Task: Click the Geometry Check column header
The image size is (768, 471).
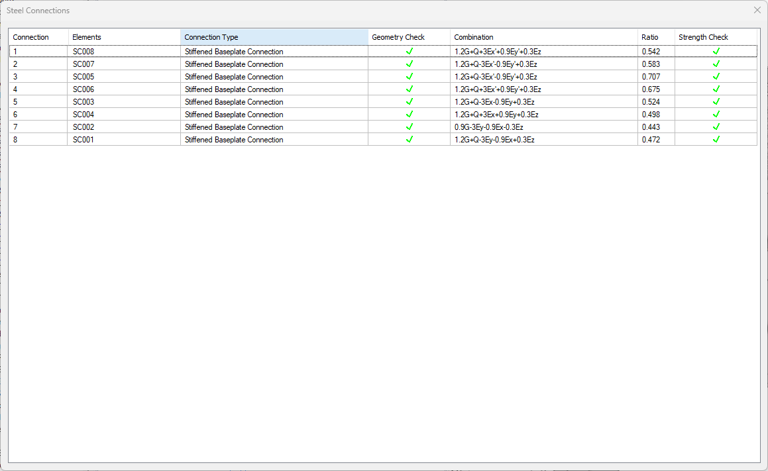Action: click(x=409, y=37)
